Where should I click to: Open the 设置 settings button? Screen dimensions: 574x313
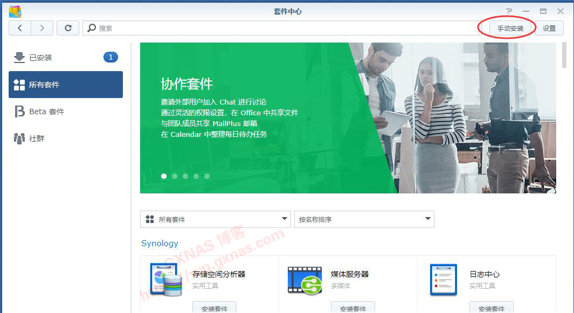point(549,28)
